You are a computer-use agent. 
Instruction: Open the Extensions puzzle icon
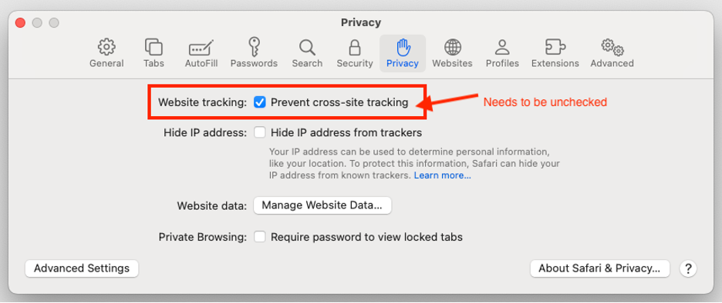pyautogui.click(x=555, y=47)
